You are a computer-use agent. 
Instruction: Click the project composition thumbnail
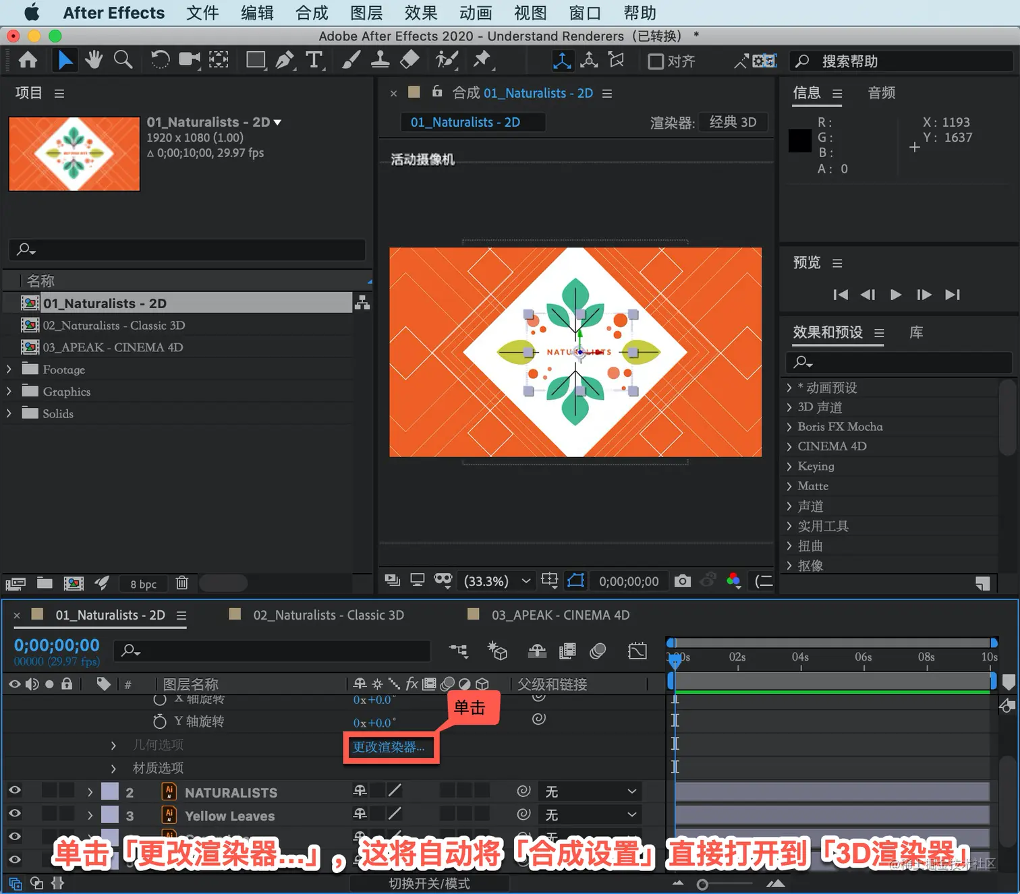click(x=74, y=154)
